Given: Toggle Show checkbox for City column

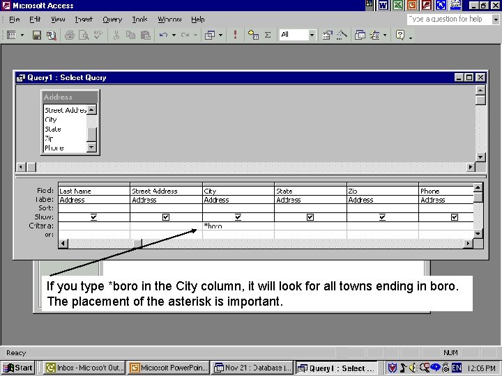Looking at the screenshot, I should tap(238, 217).
